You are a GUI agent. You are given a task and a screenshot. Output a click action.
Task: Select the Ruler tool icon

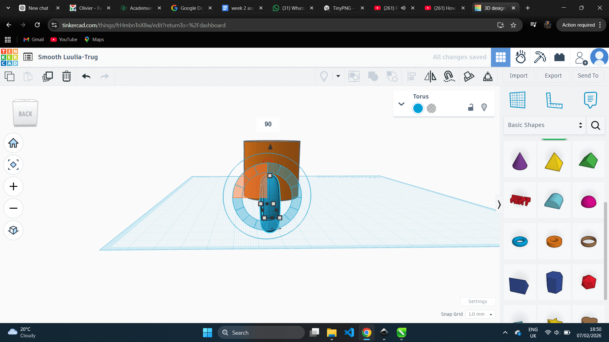[554, 100]
